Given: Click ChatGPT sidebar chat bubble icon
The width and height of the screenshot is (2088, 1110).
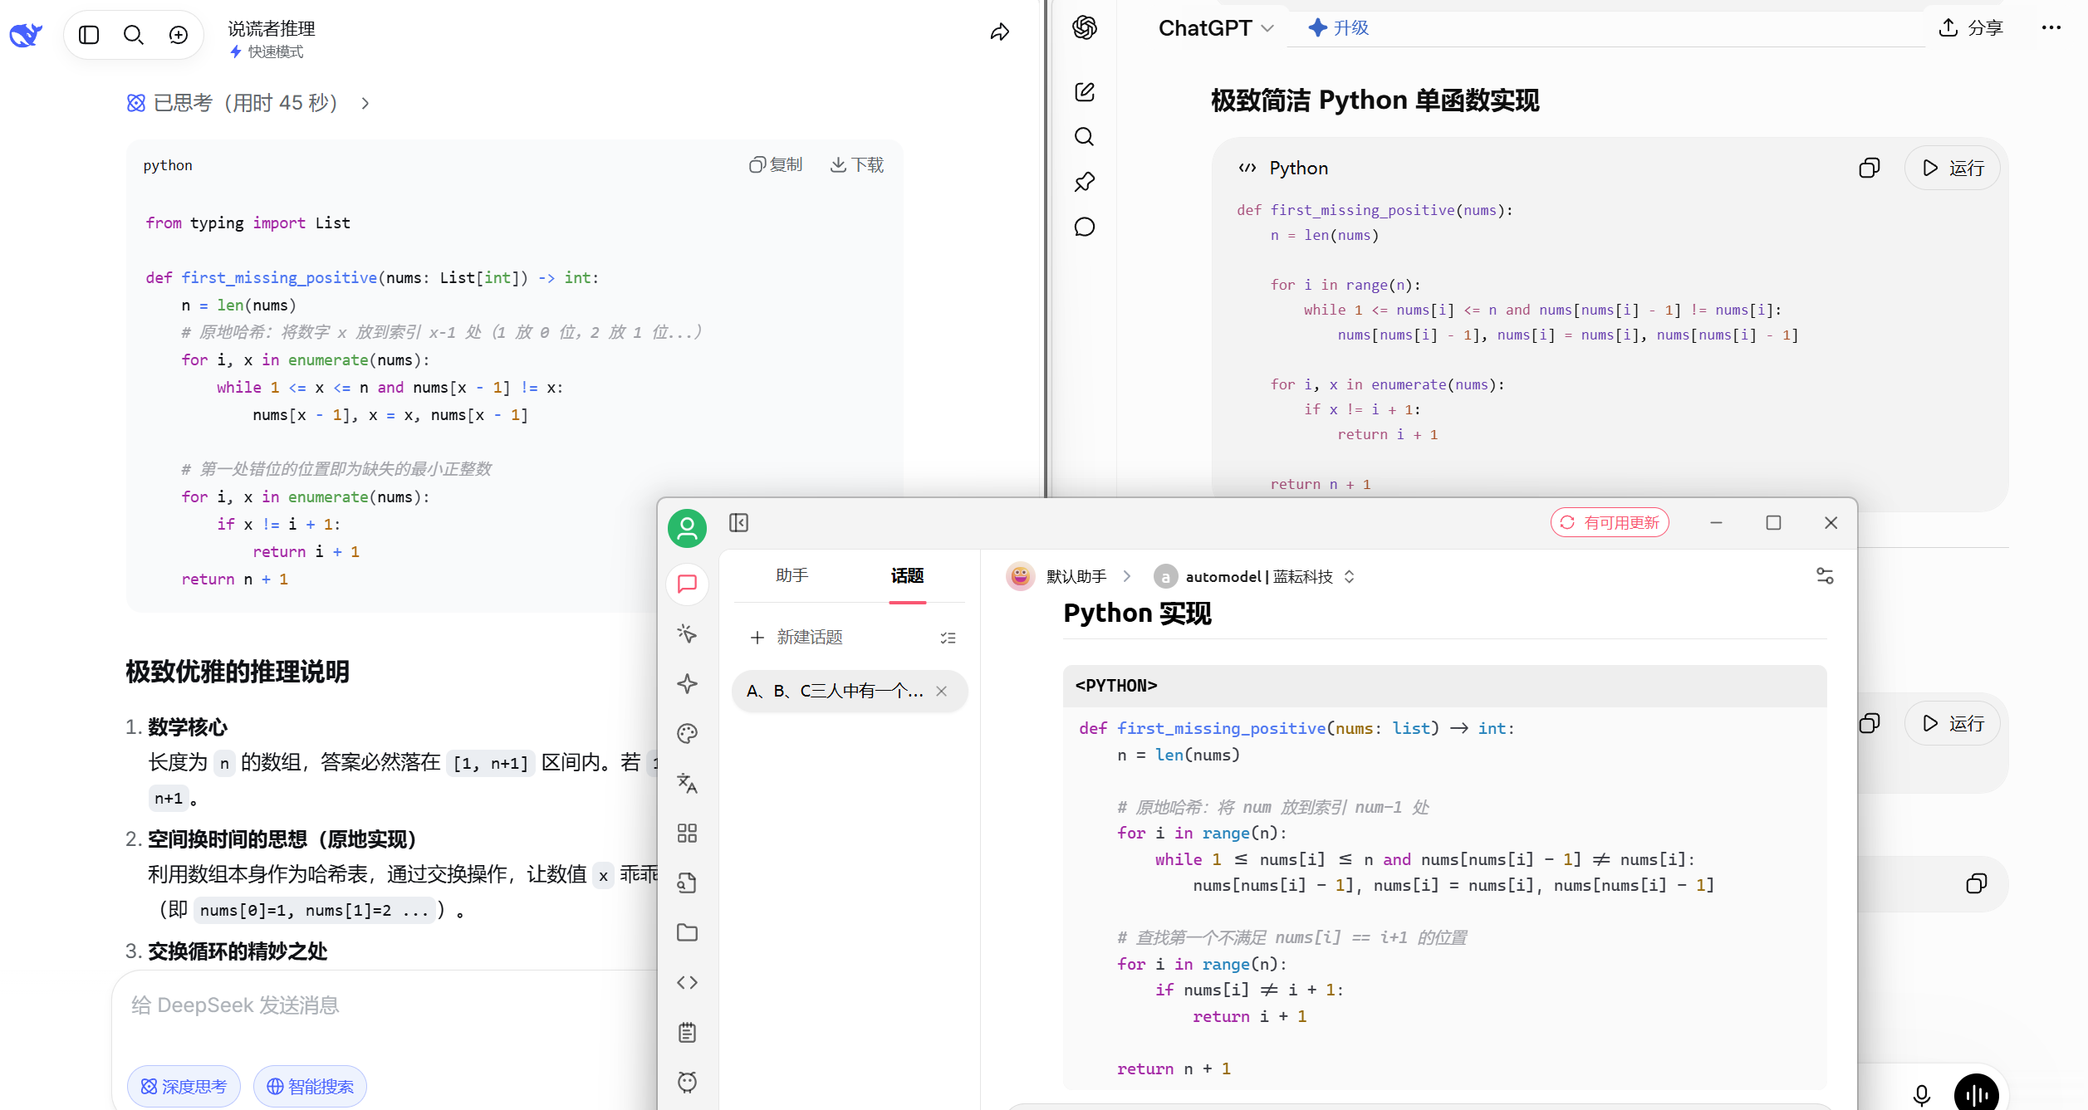Looking at the screenshot, I should (x=1085, y=227).
